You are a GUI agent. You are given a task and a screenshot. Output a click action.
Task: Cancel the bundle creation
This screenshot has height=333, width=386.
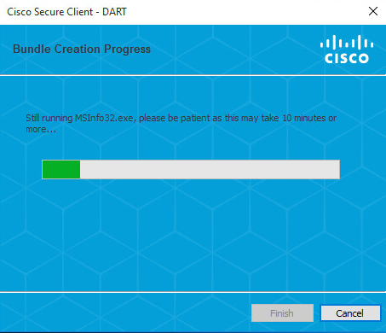tap(350, 313)
